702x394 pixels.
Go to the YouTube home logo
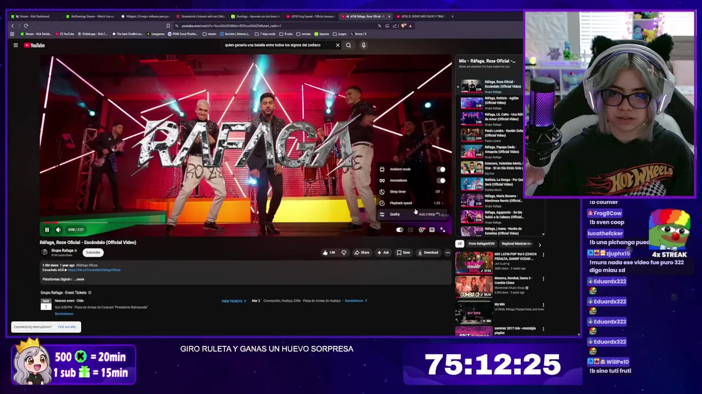(x=34, y=45)
